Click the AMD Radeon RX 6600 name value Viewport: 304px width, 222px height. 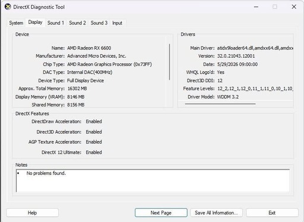(89, 48)
